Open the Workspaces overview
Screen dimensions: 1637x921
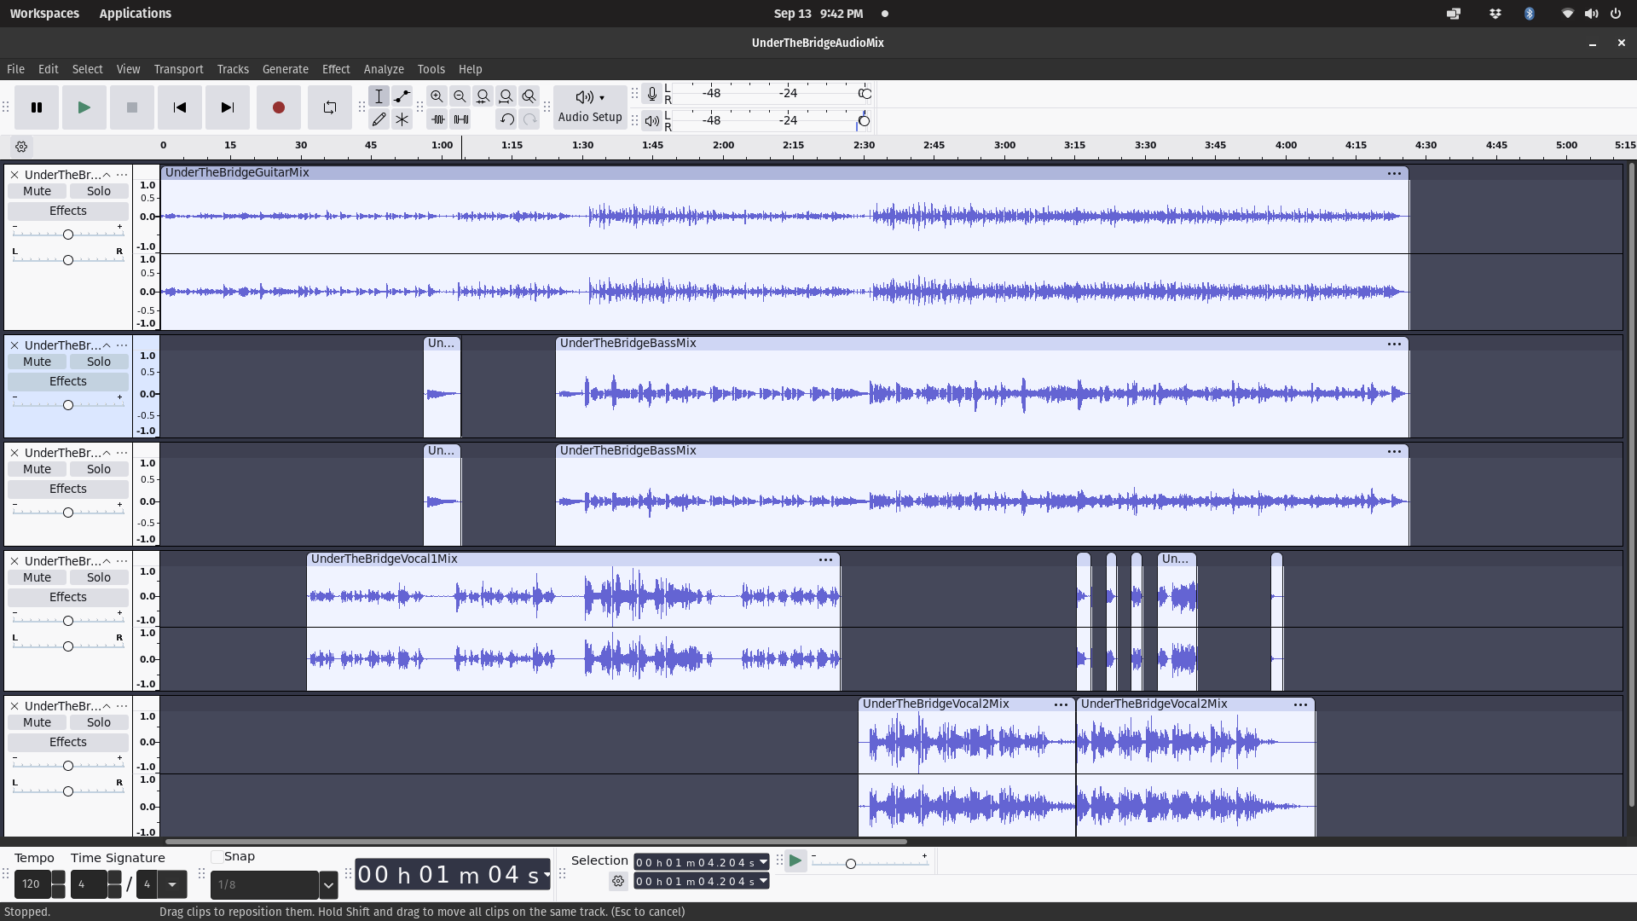pyautogui.click(x=44, y=14)
